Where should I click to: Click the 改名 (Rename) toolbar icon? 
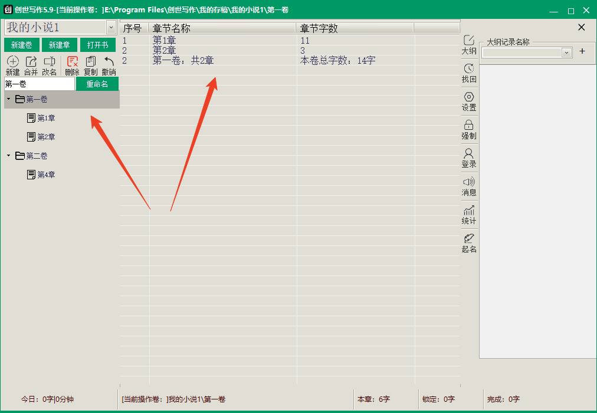coord(50,62)
